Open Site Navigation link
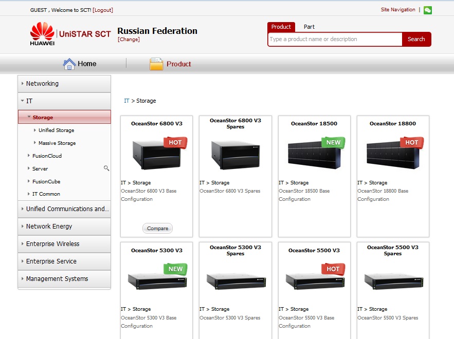Viewport: 454px width, 339px height. (x=398, y=10)
